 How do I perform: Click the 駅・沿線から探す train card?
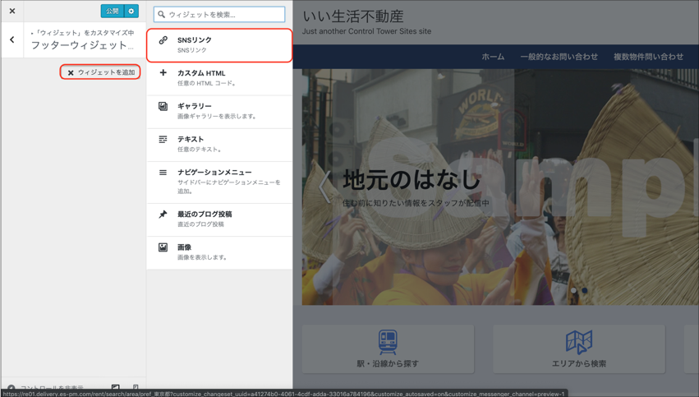(388, 349)
